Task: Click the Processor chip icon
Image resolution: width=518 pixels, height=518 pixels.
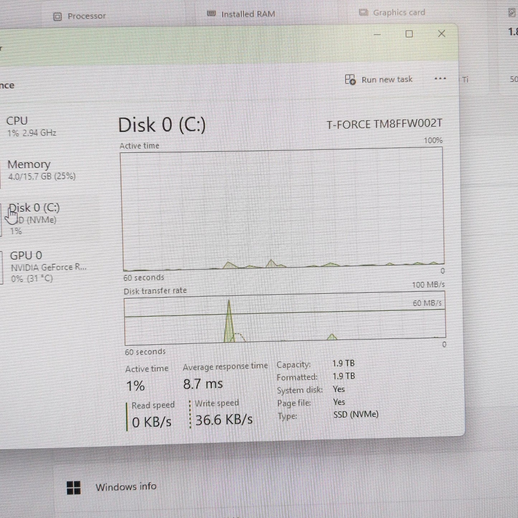Action: tap(57, 16)
